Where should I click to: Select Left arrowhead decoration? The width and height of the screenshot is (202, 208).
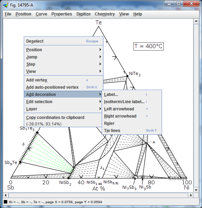pos(132,109)
